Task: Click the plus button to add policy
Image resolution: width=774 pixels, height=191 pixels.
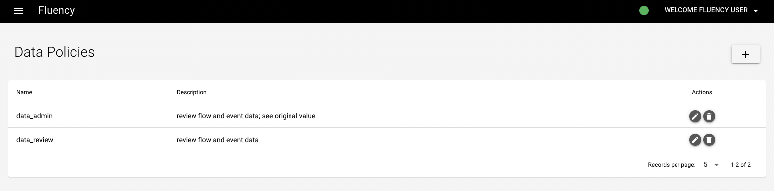Action: point(745,55)
